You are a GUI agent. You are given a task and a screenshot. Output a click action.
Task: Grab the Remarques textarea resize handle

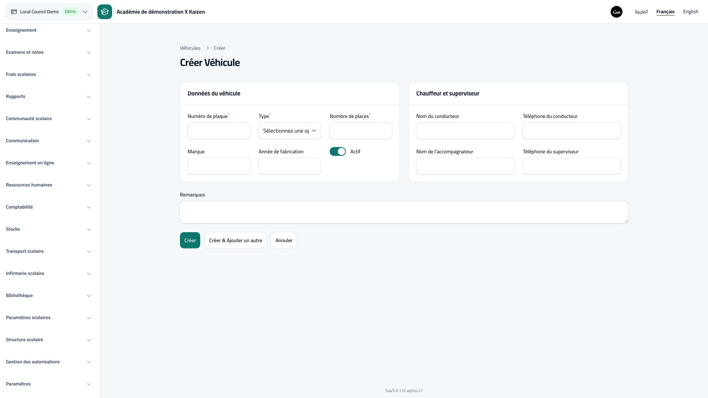coord(626,221)
